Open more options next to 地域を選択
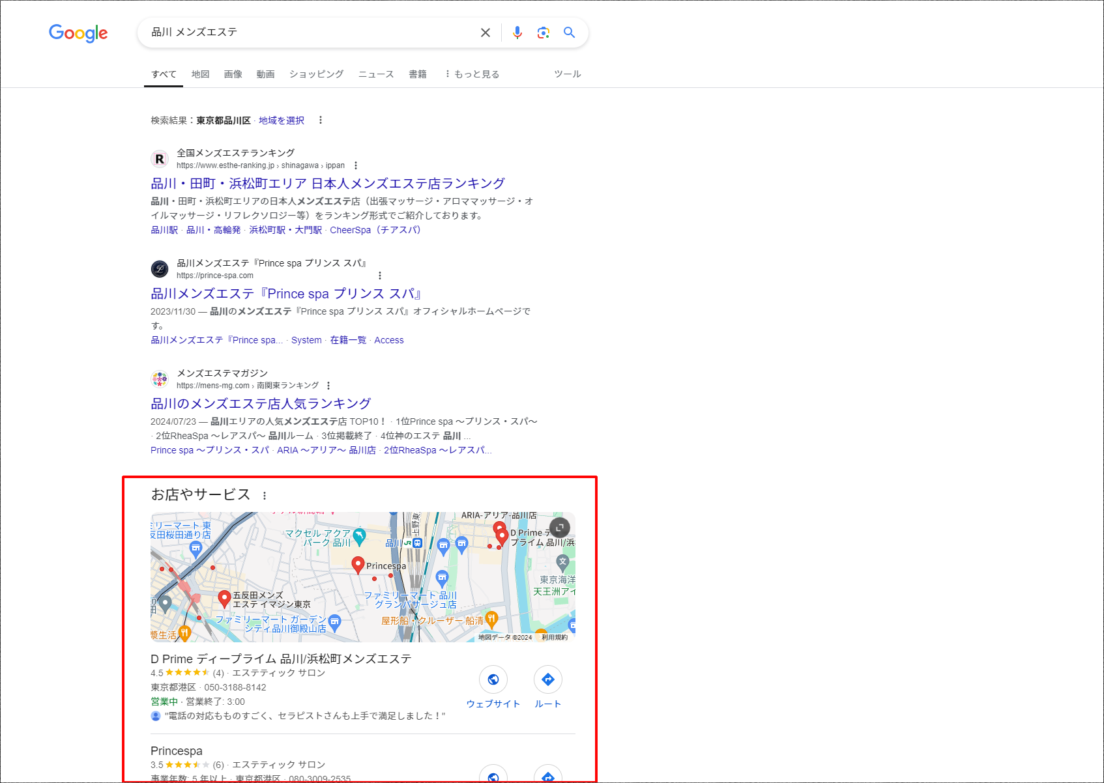Screen dimensions: 1104x783 tap(320, 121)
